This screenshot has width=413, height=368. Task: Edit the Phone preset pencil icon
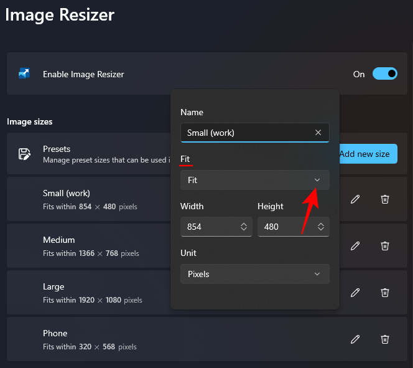click(x=355, y=339)
